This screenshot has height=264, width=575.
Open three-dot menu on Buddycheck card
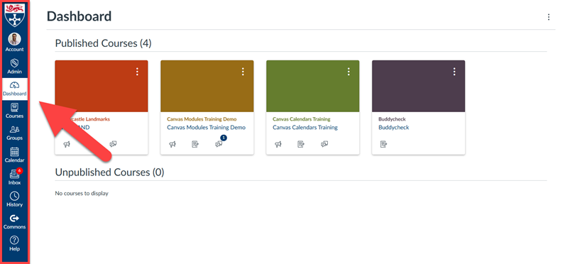(454, 72)
